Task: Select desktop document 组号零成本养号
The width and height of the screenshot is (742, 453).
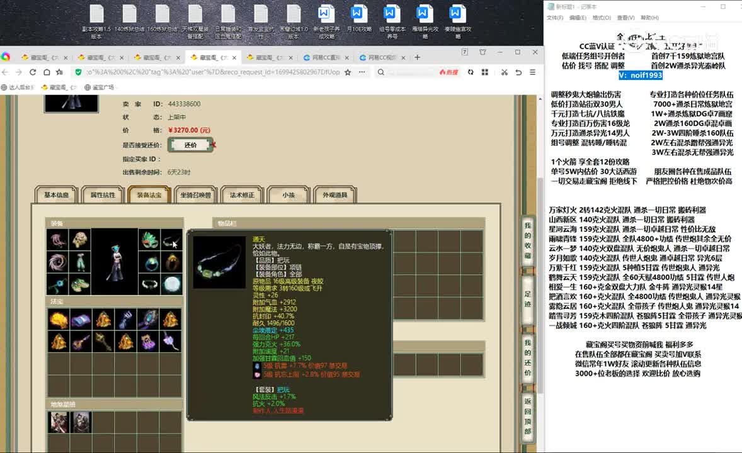Action: (392, 22)
